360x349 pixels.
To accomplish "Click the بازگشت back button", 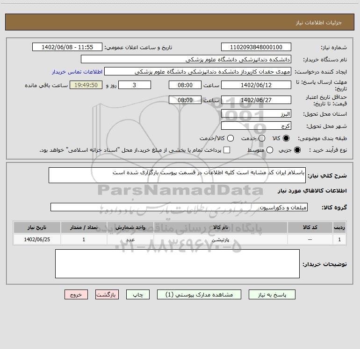I will (x=107, y=295).
